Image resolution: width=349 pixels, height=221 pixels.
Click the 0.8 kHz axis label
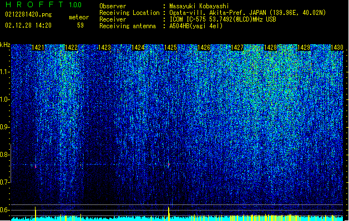pos(4,155)
